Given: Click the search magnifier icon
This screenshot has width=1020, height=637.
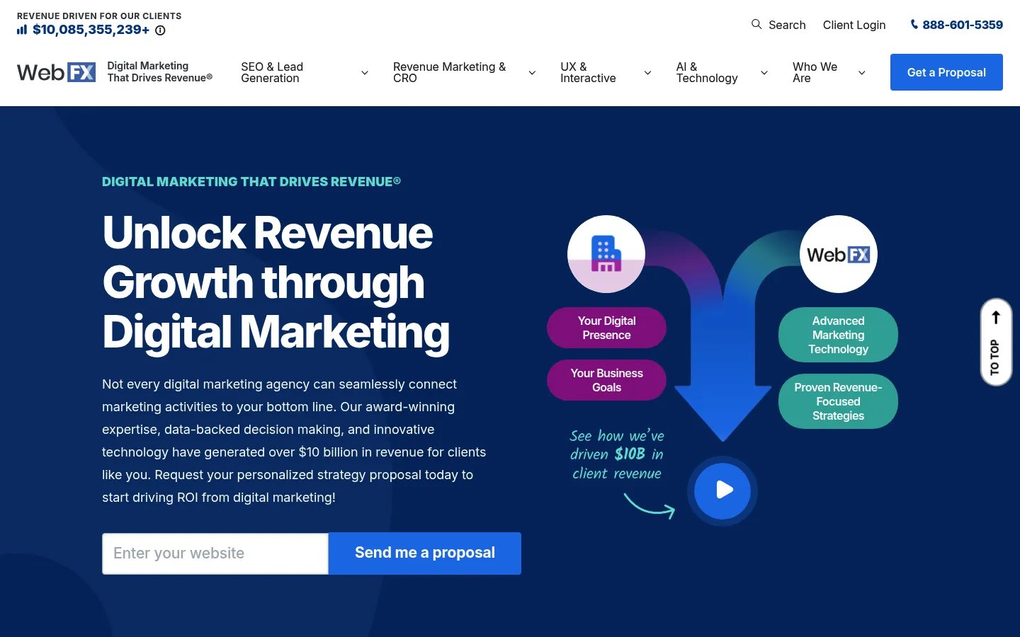Looking at the screenshot, I should coord(756,24).
